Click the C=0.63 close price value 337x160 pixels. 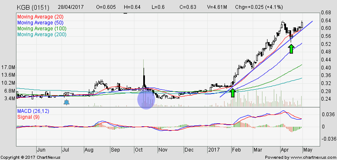click(x=188, y=7)
